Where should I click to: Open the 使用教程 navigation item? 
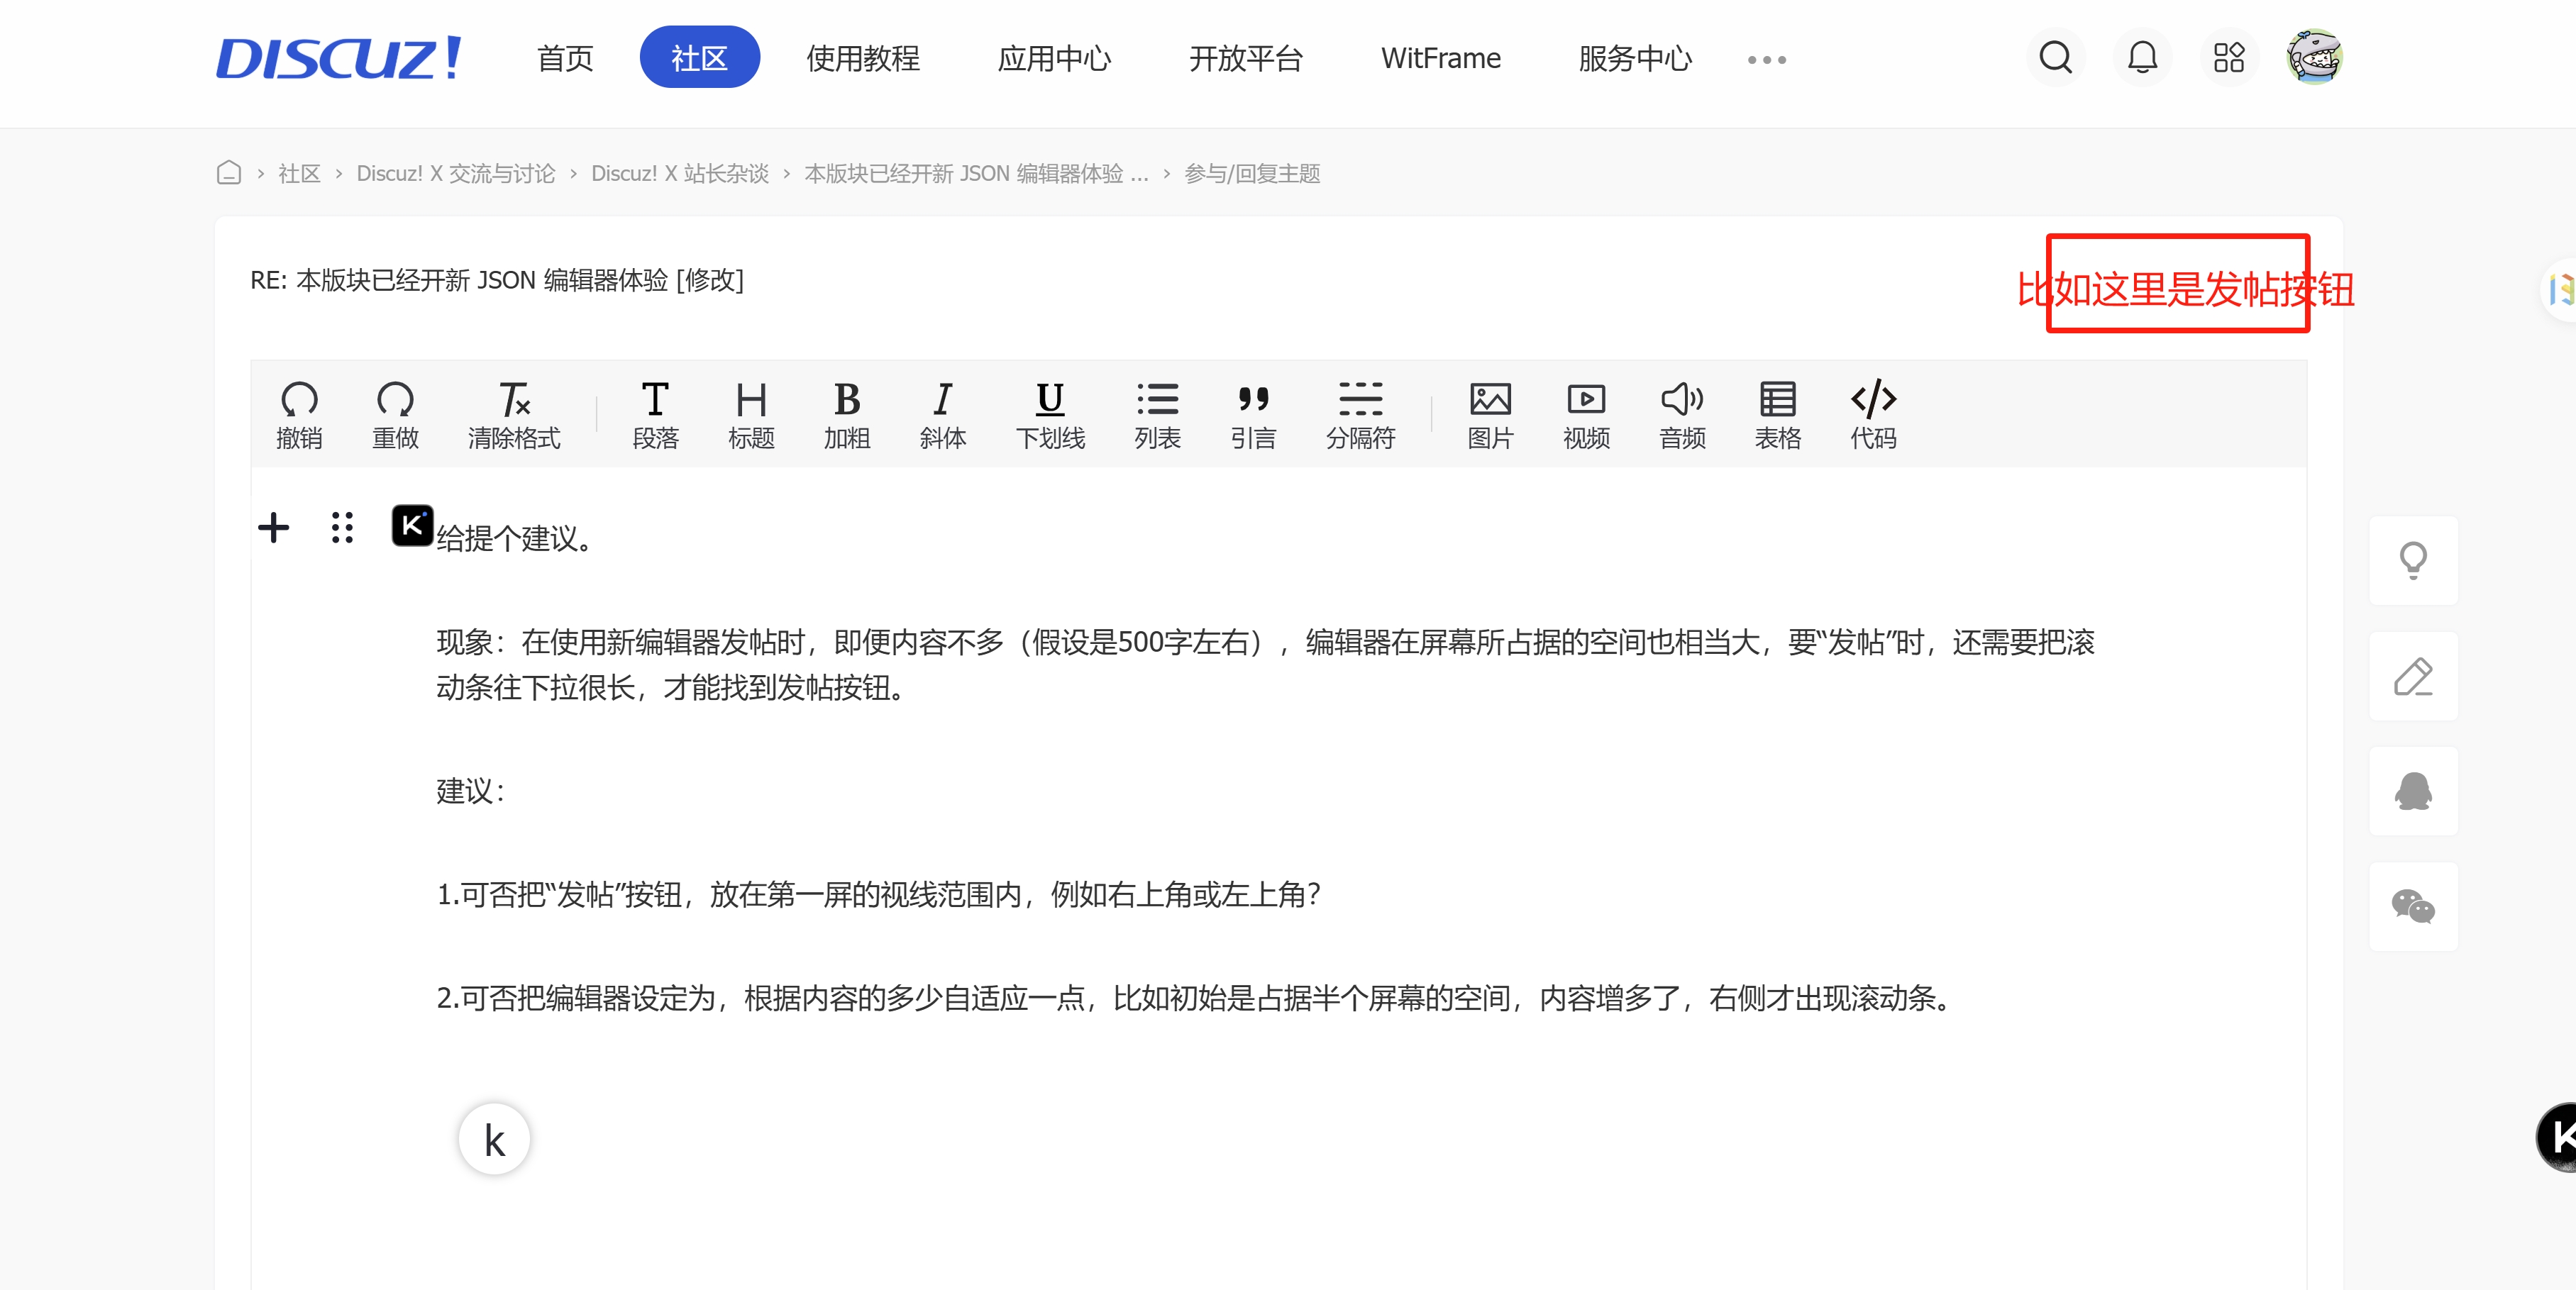(x=862, y=58)
